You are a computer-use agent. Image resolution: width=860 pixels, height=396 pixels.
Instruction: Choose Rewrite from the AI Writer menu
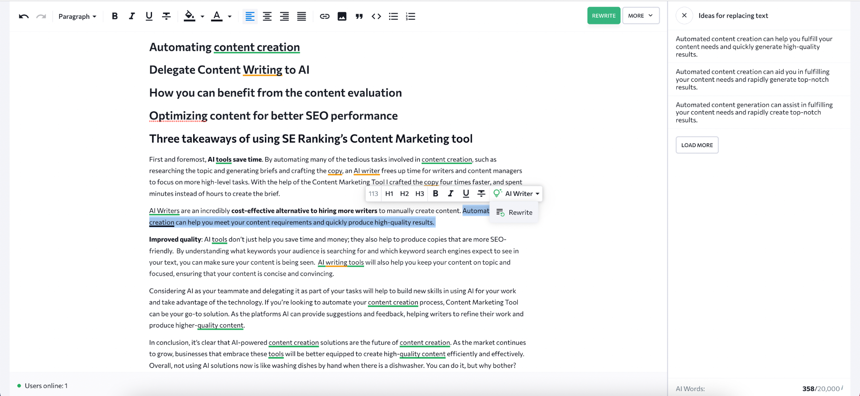pos(515,213)
